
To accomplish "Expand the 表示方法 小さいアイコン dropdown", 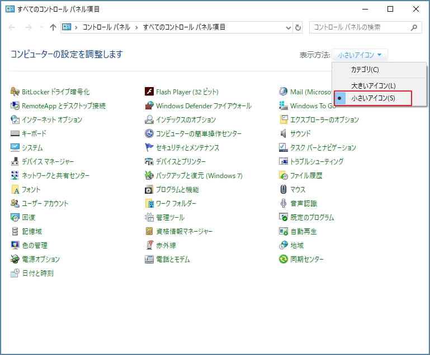I will (360, 55).
